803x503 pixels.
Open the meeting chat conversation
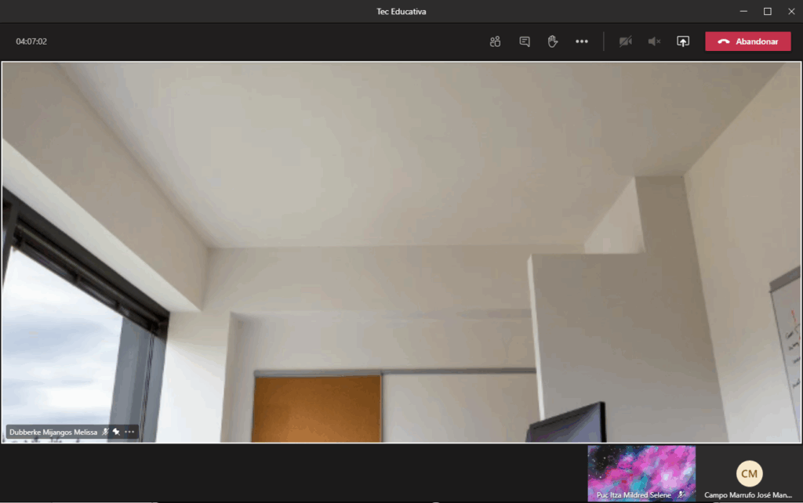tap(525, 42)
